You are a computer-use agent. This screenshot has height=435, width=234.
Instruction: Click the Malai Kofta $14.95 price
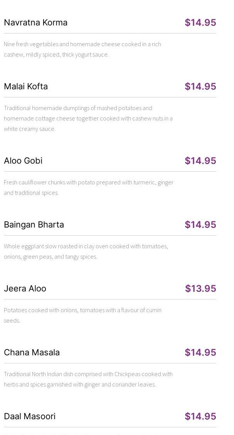coord(200,86)
